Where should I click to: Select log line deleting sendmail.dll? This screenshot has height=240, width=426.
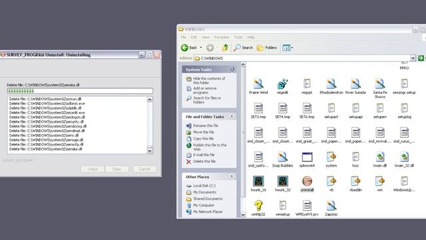(x=47, y=131)
